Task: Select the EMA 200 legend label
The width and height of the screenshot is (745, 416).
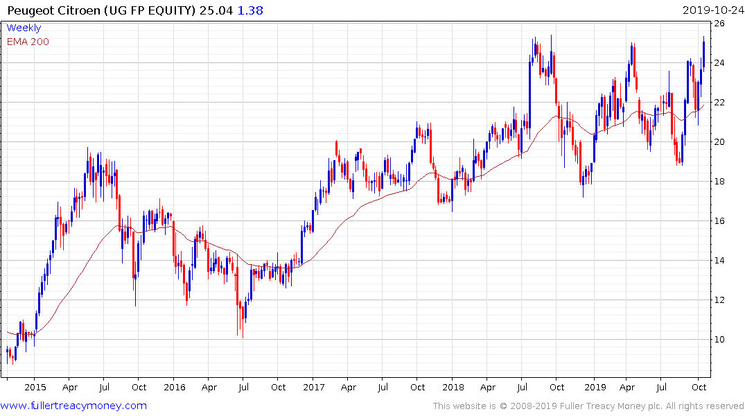Action: coord(28,42)
